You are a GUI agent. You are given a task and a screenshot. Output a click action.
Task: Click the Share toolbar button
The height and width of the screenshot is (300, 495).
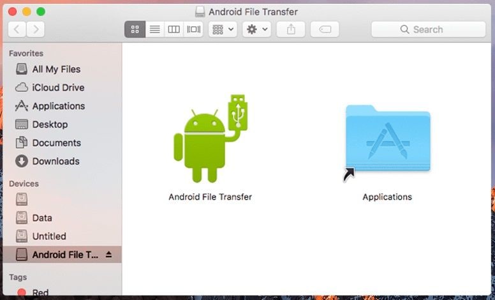click(291, 29)
